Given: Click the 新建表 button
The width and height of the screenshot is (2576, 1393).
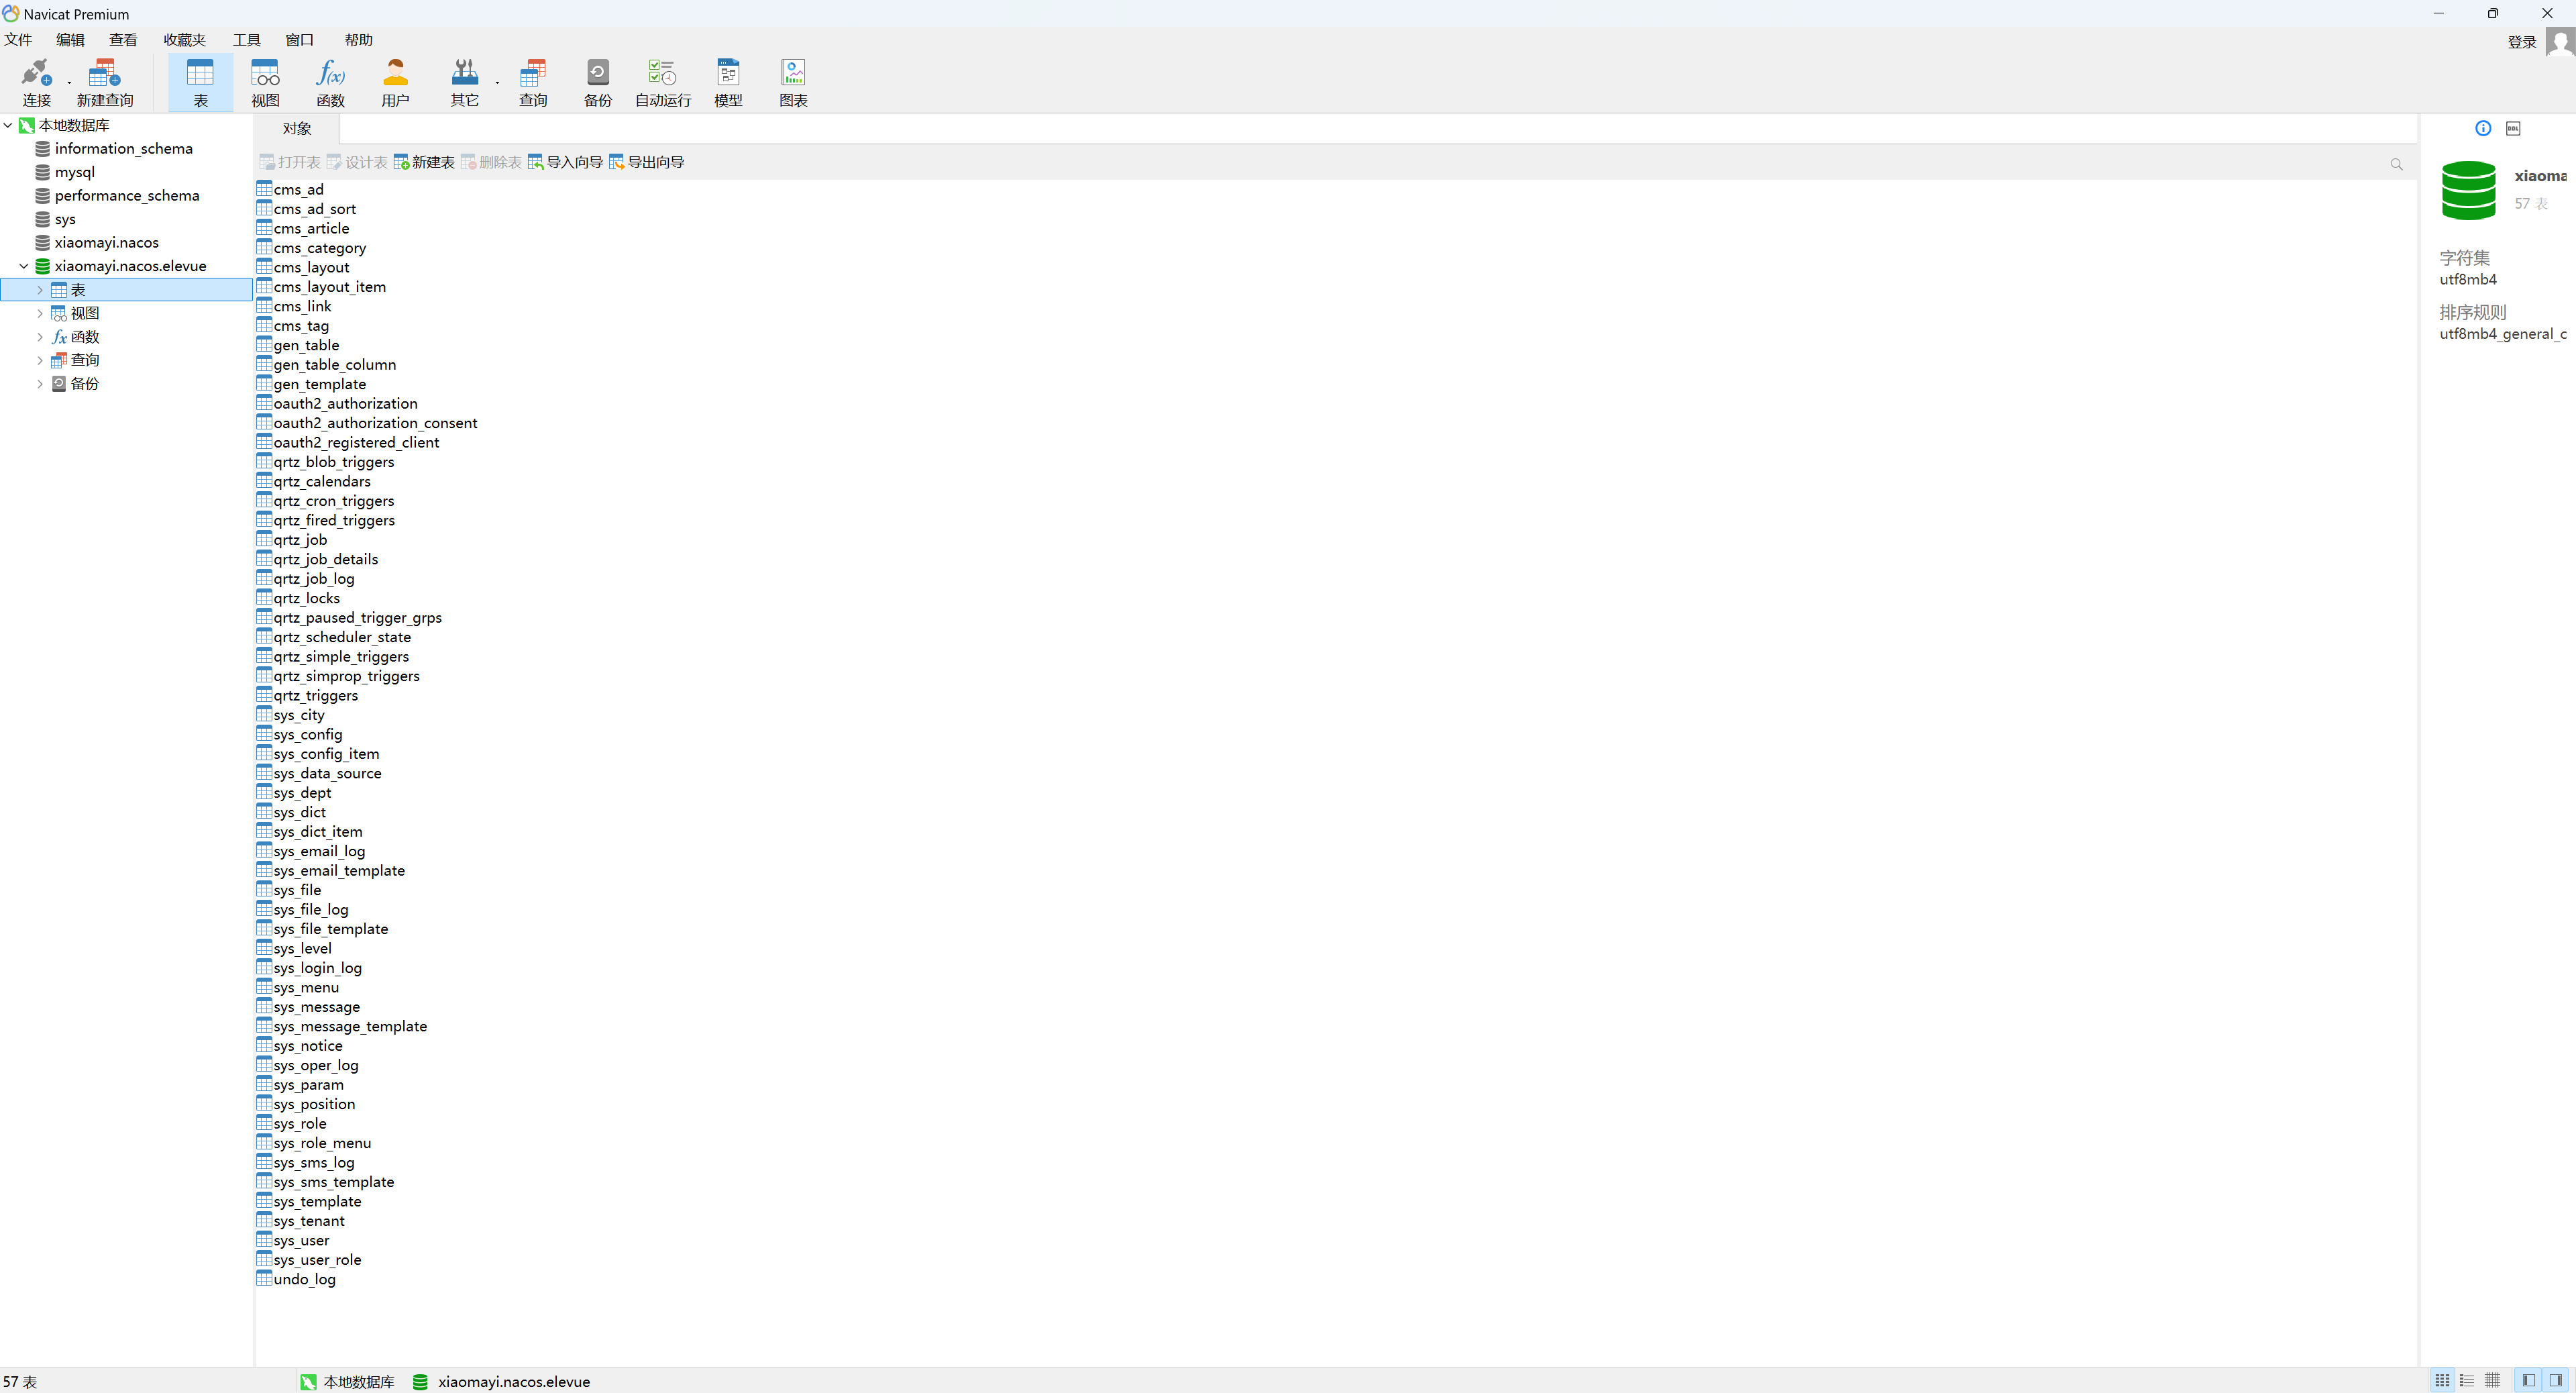Looking at the screenshot, I should click(424, 162).
